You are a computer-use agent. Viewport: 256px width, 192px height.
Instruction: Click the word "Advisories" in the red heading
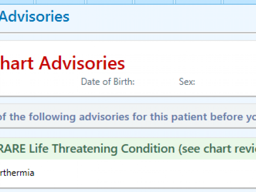[x=82, y=63]
